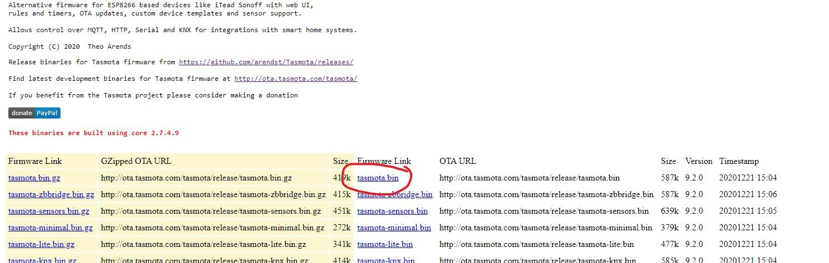Download tasmota.bin.gz firmware

(34, 178)
